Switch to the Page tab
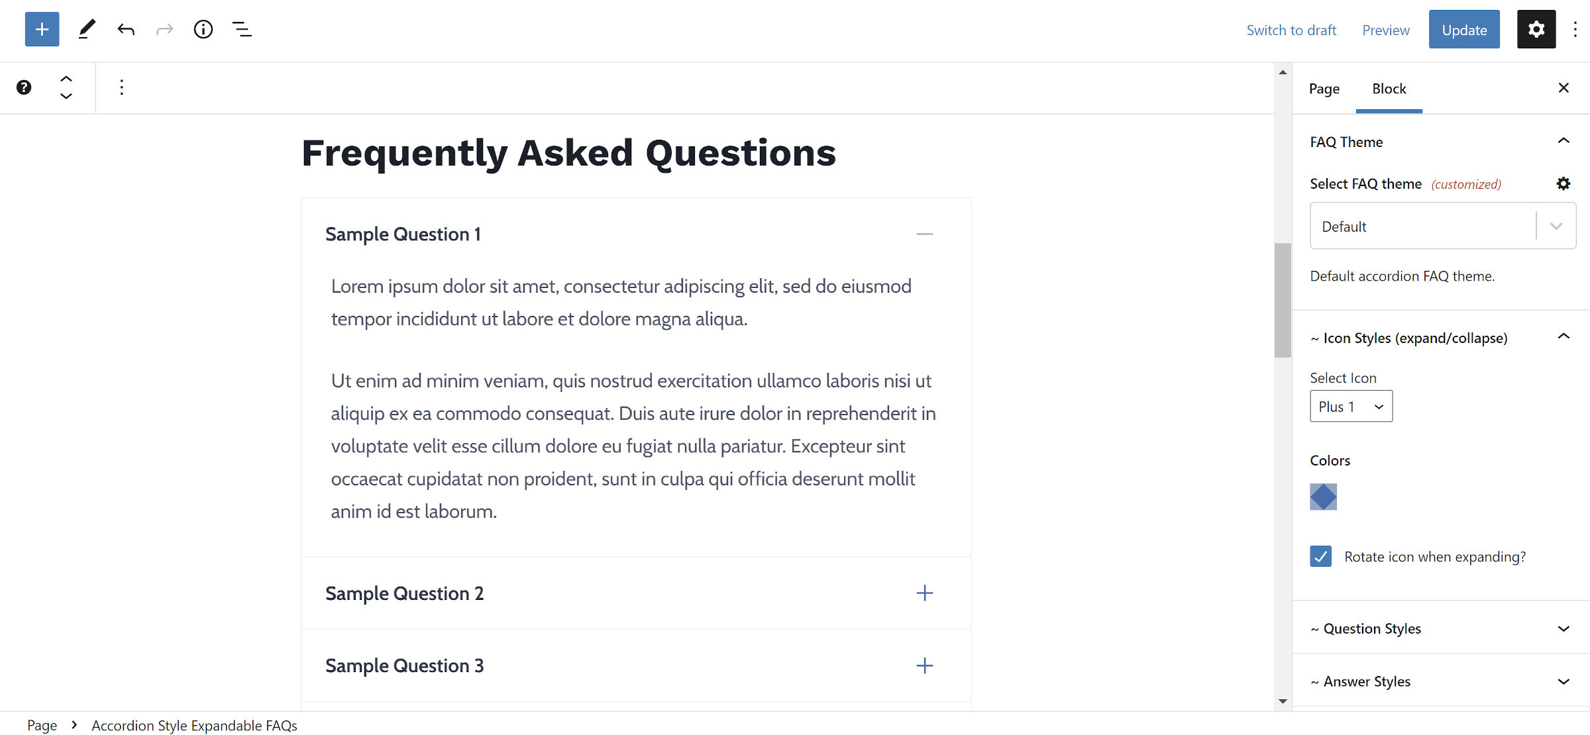Image resolution: width=1590 pixels, height=735 pixels. [1324, 88]
